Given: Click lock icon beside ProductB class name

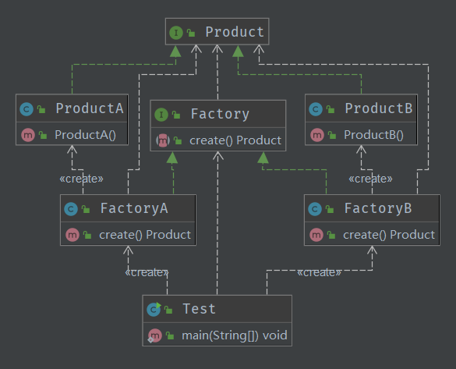Looking at the screenshot, I should tap(331, 109).
